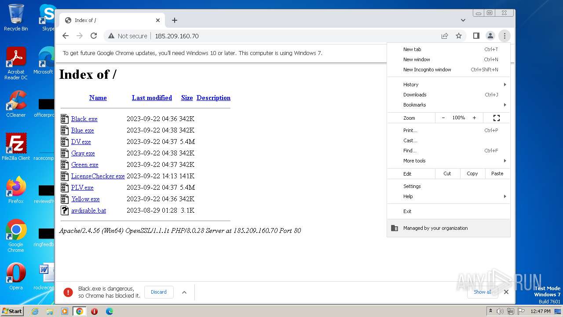Open the Gray.exe link
The width and height of the screenshot is (563, 317).
[83, 153]
